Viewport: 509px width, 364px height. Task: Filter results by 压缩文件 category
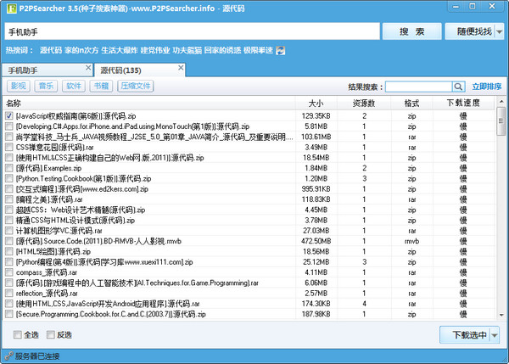tap(137, 86)
